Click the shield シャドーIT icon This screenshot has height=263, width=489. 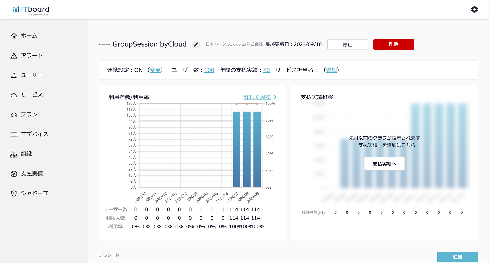tap(14, 193)
